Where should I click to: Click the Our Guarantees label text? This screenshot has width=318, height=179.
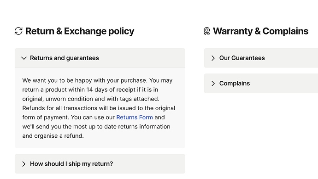(242, 58)
